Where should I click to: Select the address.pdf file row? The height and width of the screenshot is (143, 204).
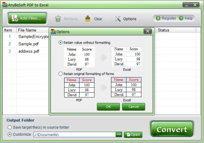[26, 51]
